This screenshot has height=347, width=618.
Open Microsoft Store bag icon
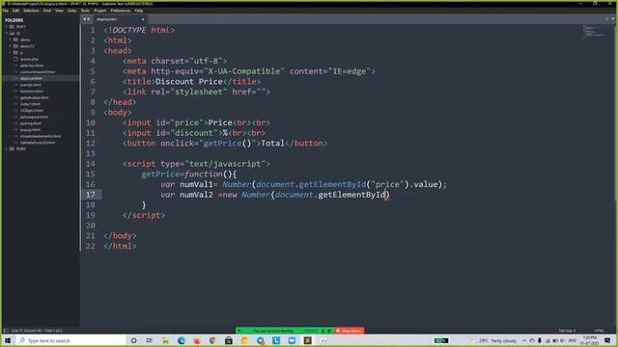coord(229,340)
